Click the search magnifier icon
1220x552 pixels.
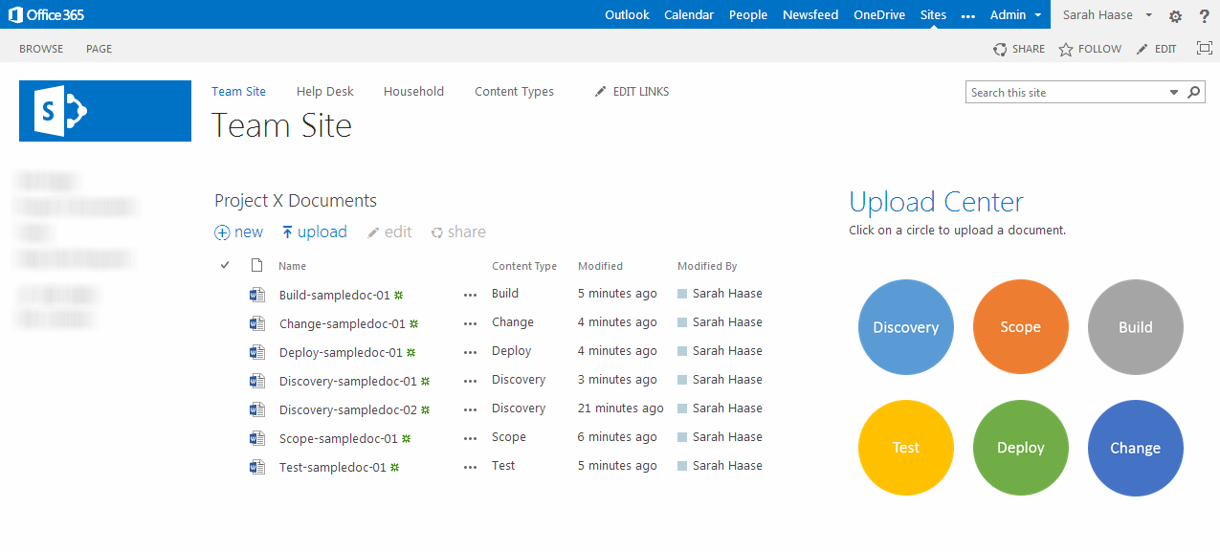[1194, 93]
